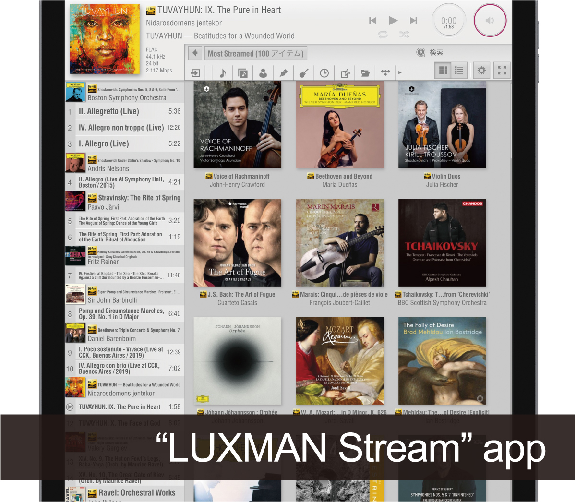Viewport: 576px width, 502px height.
Task: Browse by songs using the music note icon
Action: (223, 73)
